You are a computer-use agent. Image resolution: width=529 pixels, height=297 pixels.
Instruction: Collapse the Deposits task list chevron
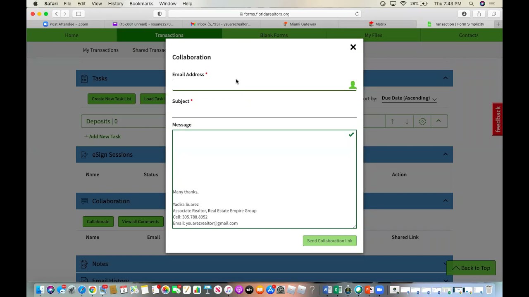tap(438, 121)
